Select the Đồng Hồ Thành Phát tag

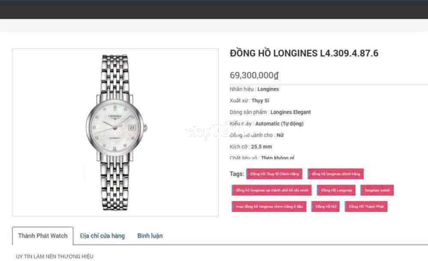[x=366, y=207]
